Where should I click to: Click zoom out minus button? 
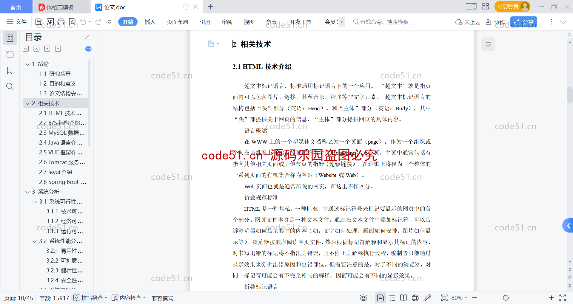tap(475, 298)
